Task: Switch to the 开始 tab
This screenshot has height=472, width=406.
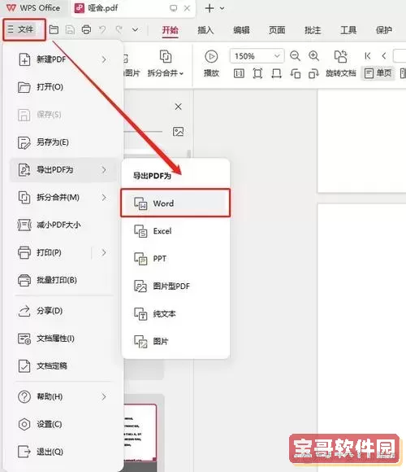Action: (x=170, y=30)
